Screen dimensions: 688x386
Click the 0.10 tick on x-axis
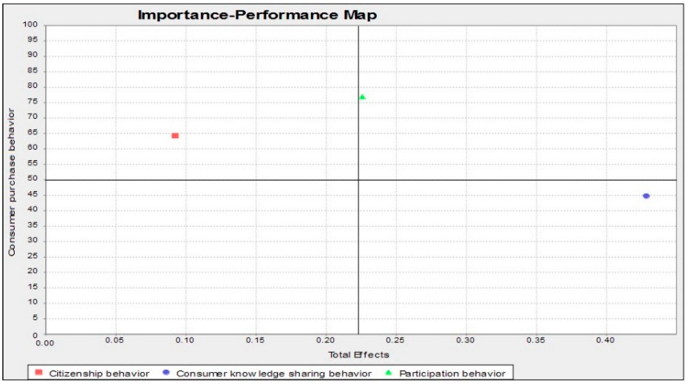pos(185,340)
